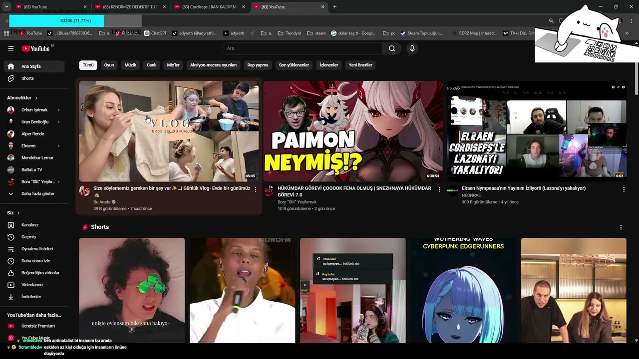Open a new browser tab
The height and width of the screenshot is (359, 639).
click(x=334, y=7)
